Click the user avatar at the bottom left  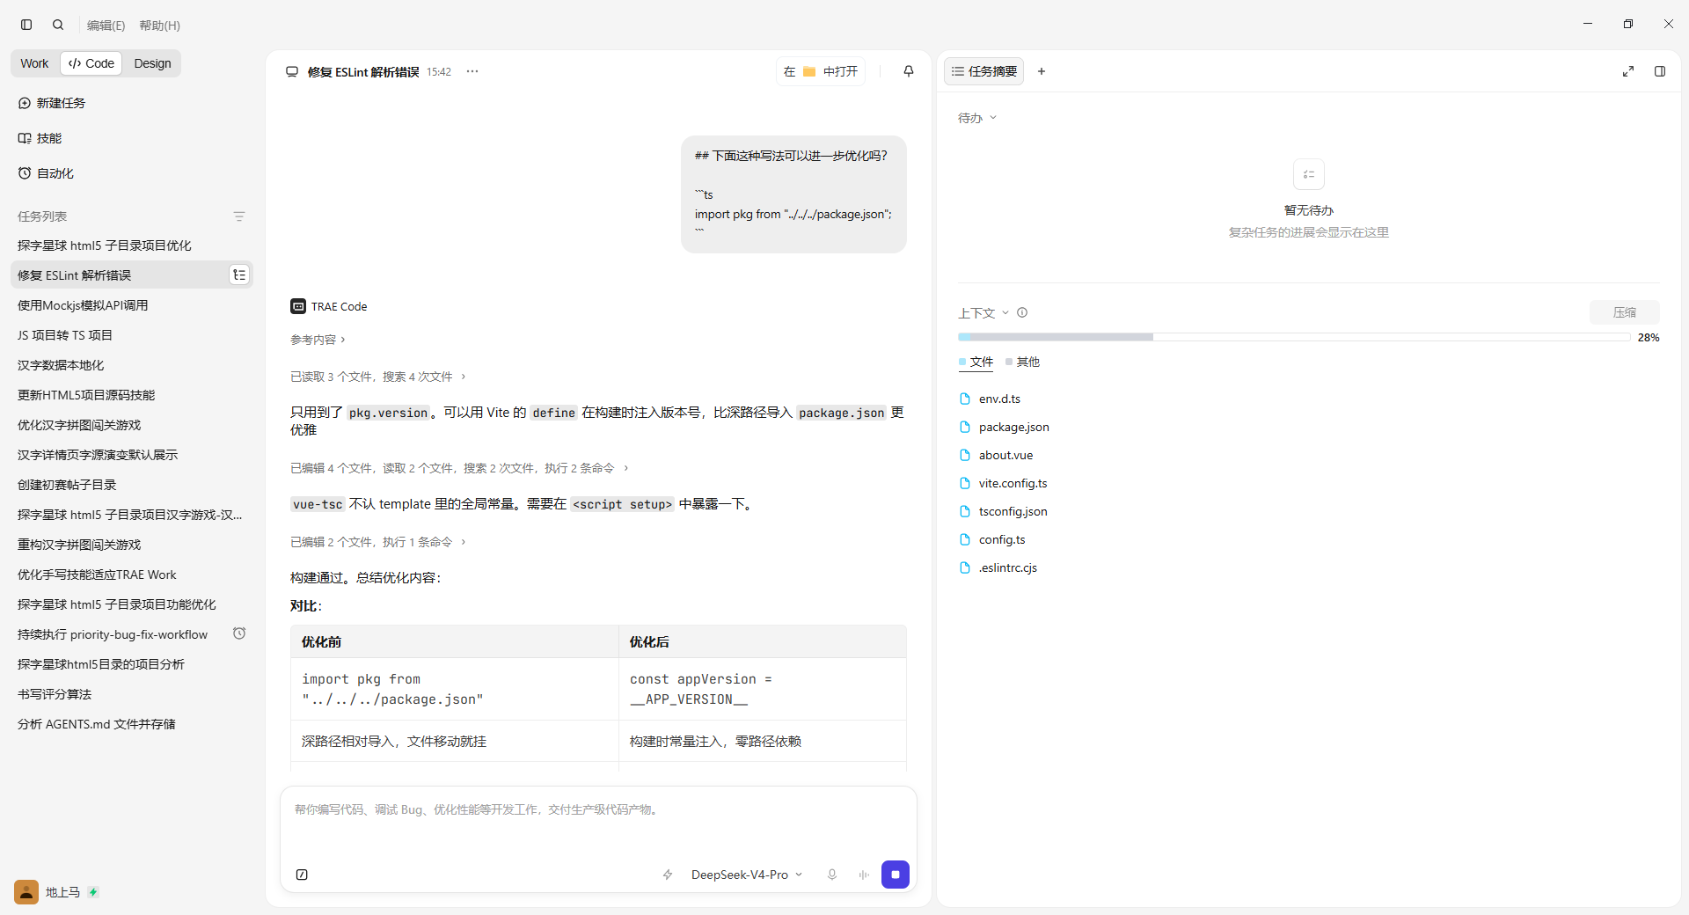click(x=26, y=892)
